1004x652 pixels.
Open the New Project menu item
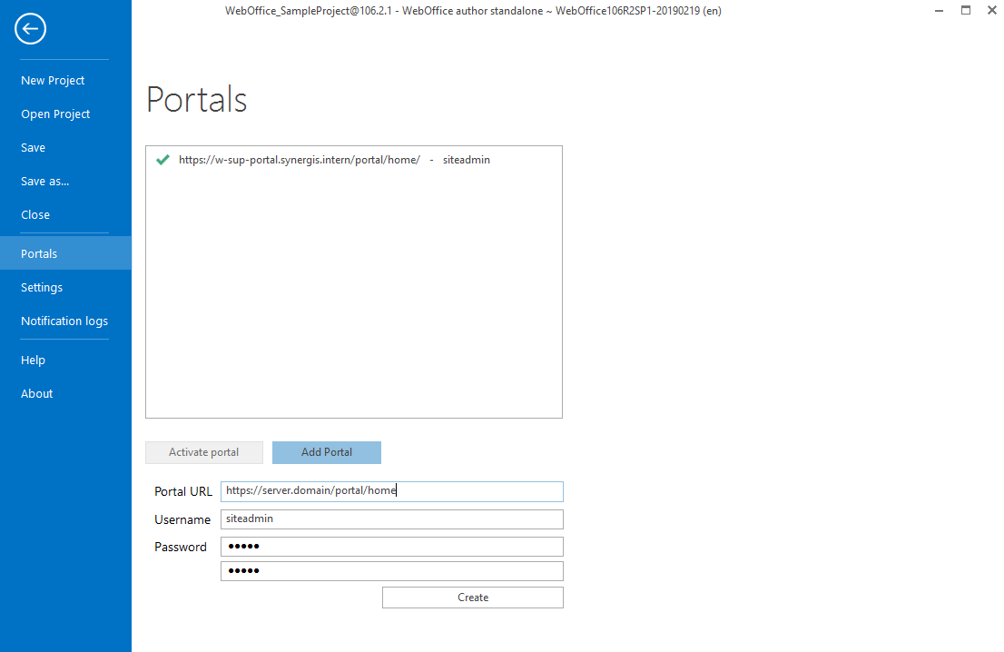pyautogui.click(x=52, y=80)
